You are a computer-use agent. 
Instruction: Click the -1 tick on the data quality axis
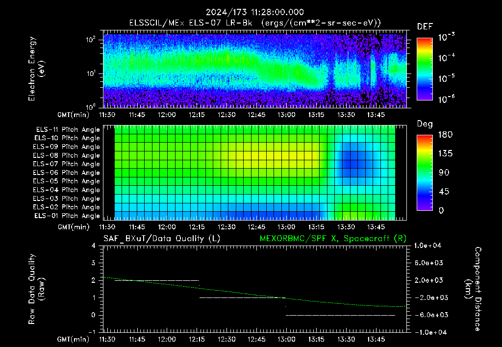[x=92, y=332]
